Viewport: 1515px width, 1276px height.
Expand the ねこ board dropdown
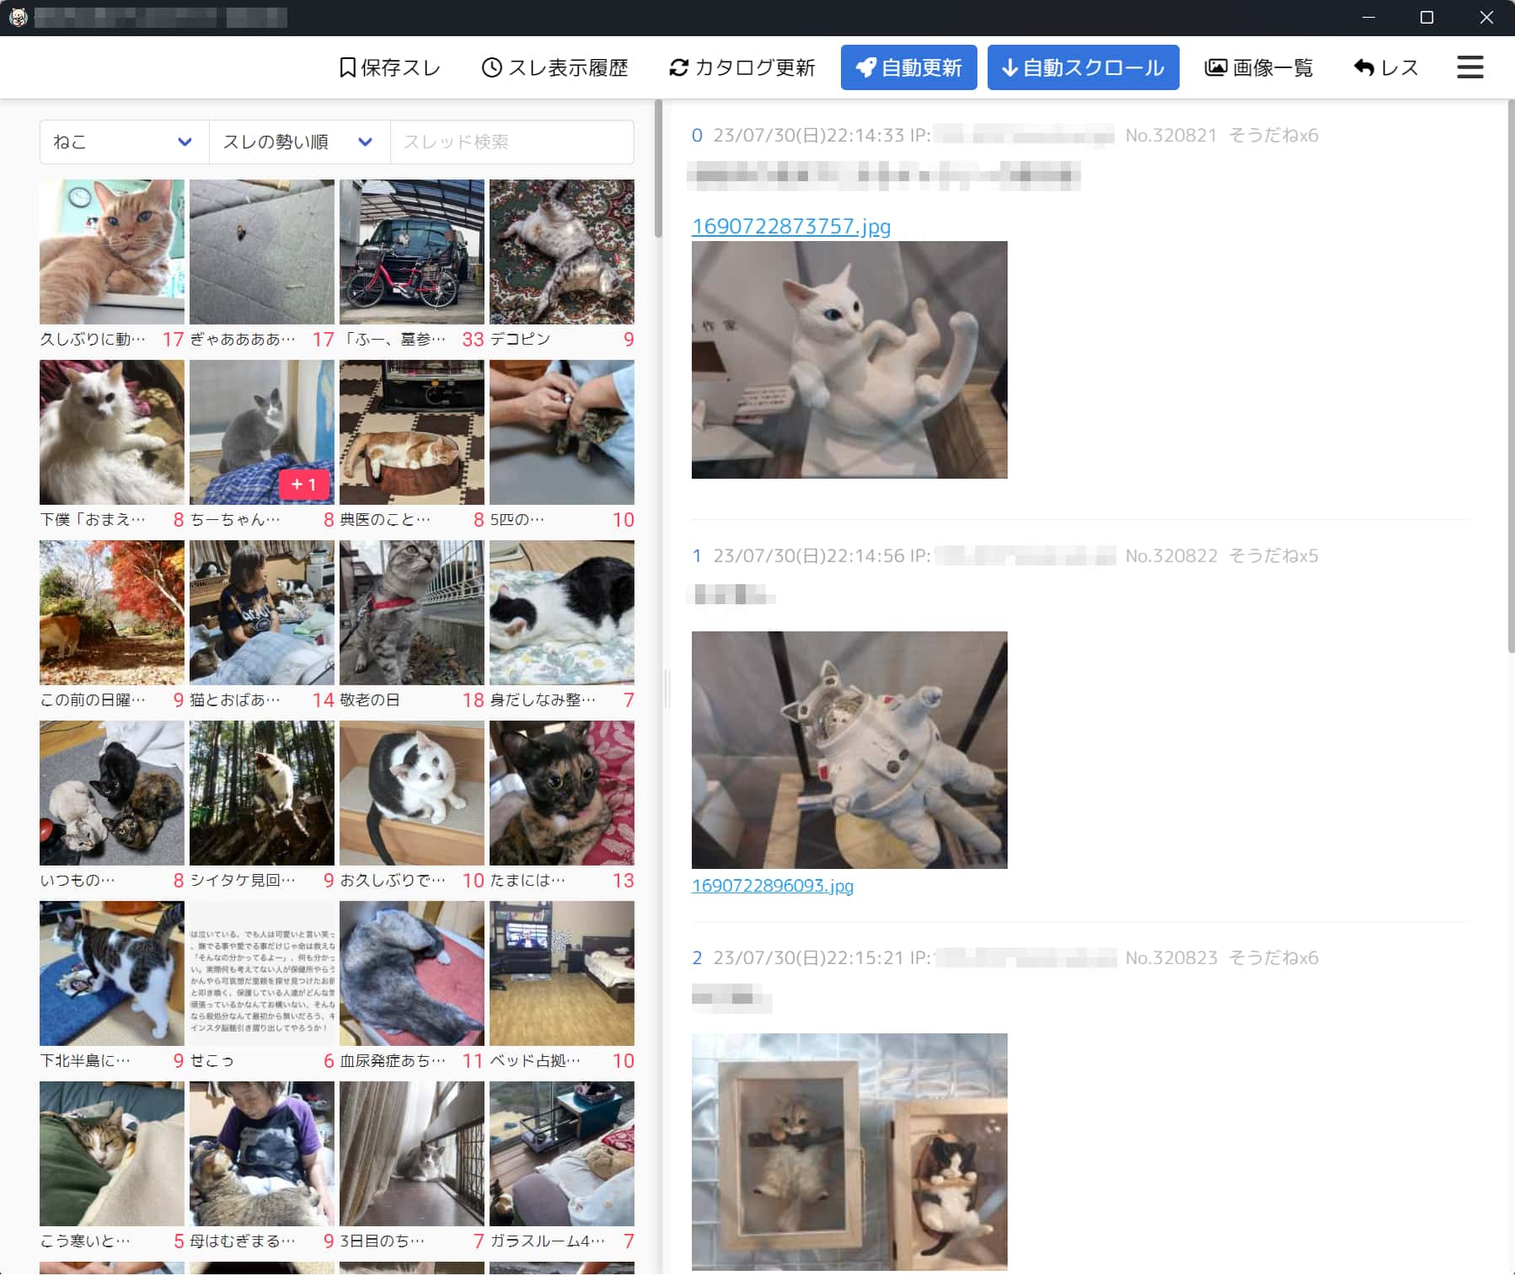click(x=124, y=142)
